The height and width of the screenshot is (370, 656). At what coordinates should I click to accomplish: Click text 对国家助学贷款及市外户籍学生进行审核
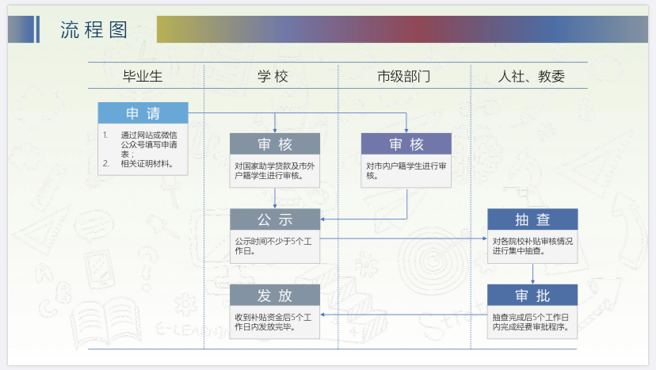click(x=274, y=171)
